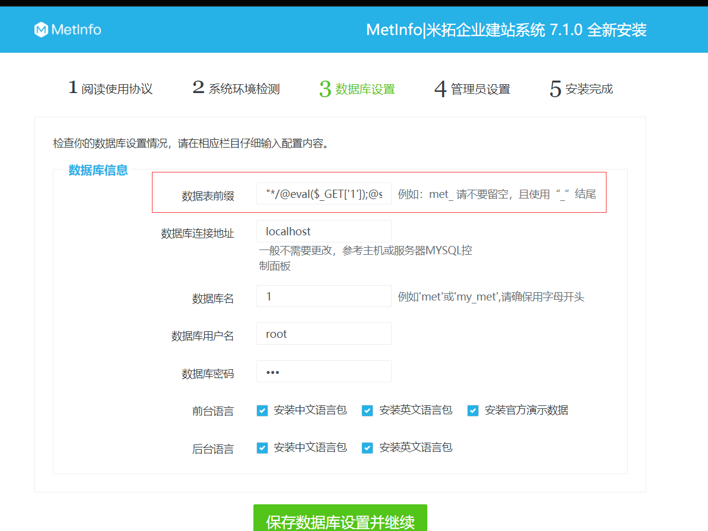The image size is (708, 531).
Task: Uncheck 安装中文语言包 for 前台语言
Action: coord(262,410)
